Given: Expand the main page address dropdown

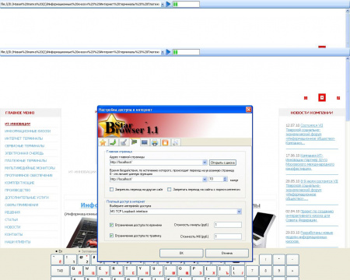Looking at the screenshot, I should (205, 163).
